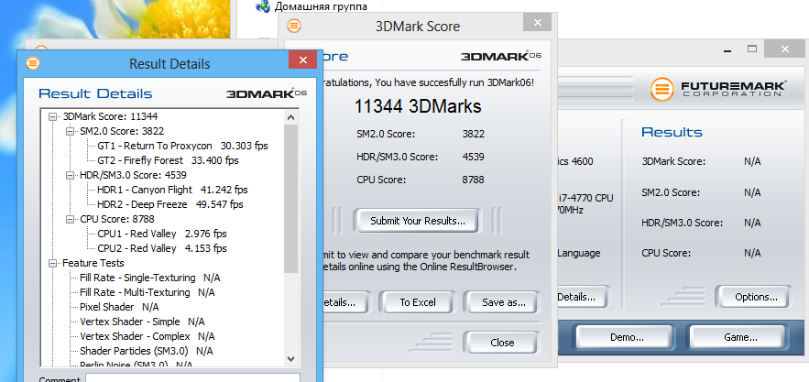Screen dimensions: 809x382
Task: Open Домашняя группа in Explorer pane
Action: pyautogui.click(x=321, y=6)
